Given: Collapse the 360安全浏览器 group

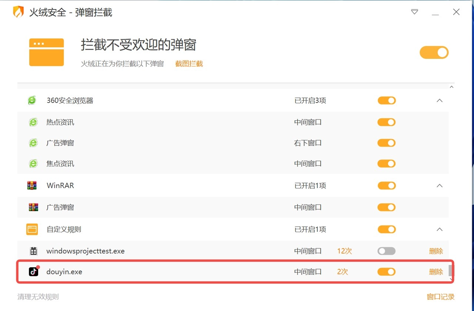Looking at the screenshot, I should pos(440,100).
